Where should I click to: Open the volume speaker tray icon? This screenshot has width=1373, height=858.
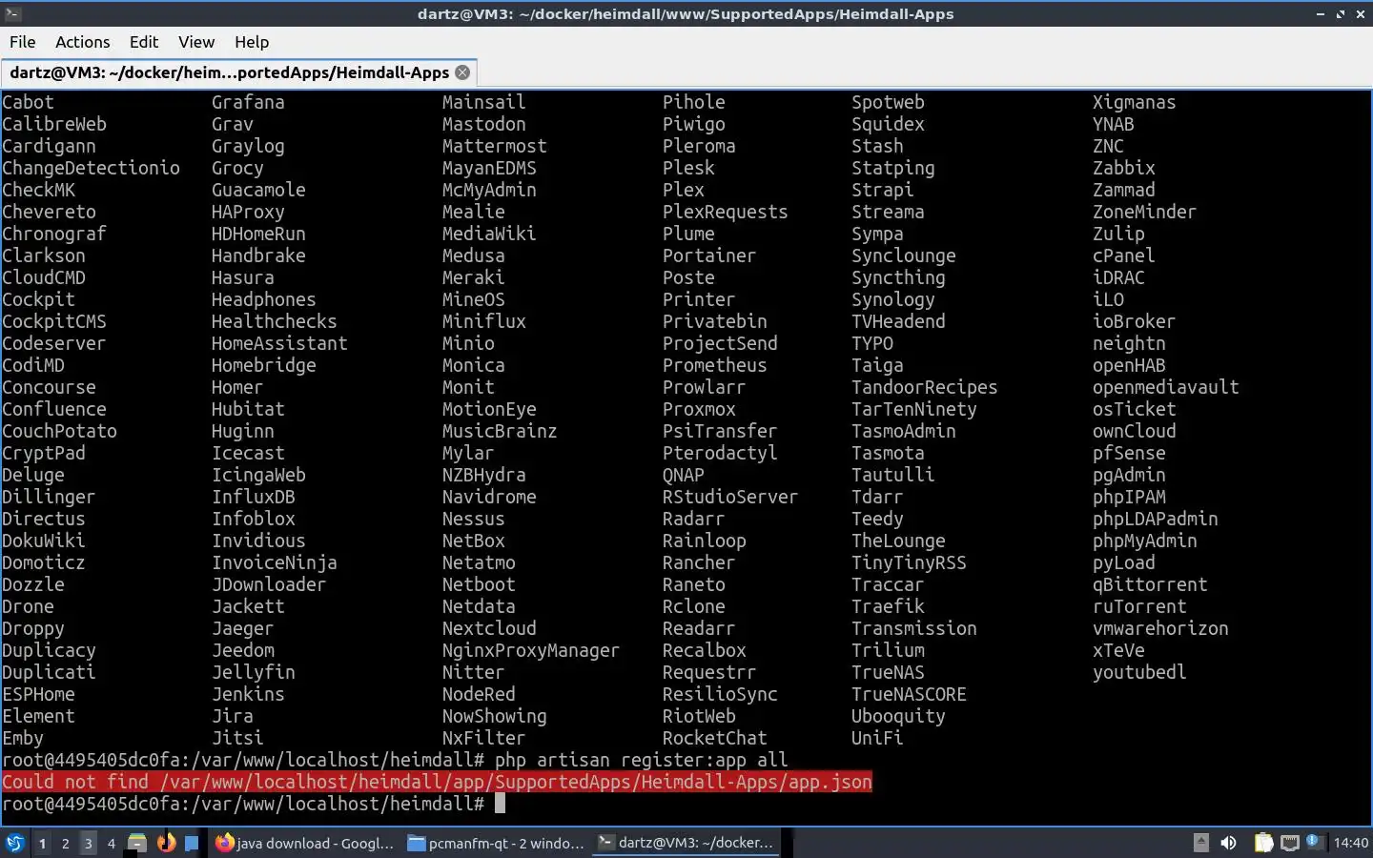(x=1229, y=843)
